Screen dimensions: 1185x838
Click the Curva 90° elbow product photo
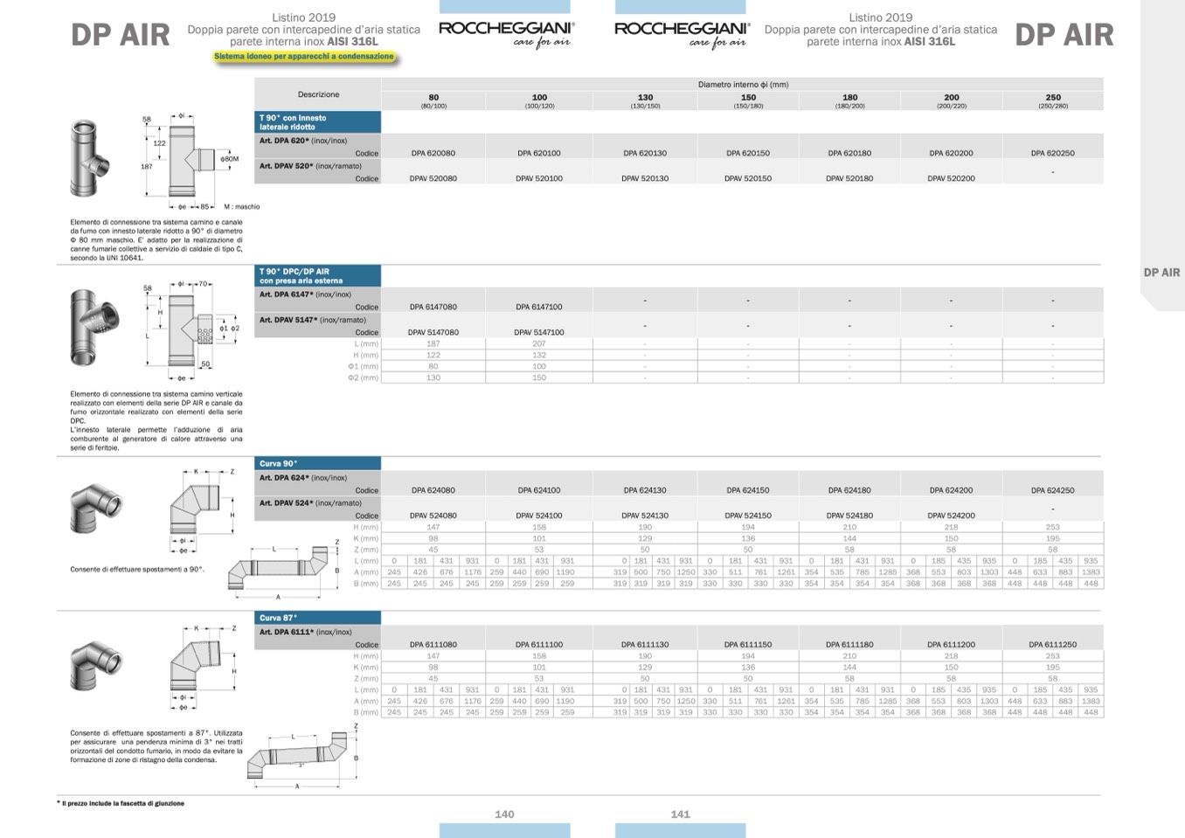click(95, 506)
